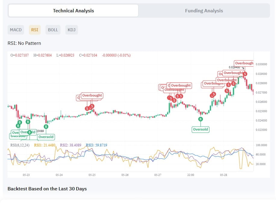This screenshot has width=276, height=203.
Task: Click the blue RSI3 legend value
Action: tap(96, 145)
